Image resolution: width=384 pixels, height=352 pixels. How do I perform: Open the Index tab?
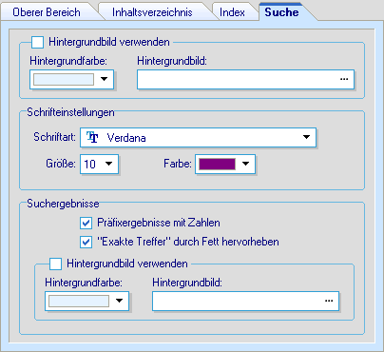click(x=232, y=12)
